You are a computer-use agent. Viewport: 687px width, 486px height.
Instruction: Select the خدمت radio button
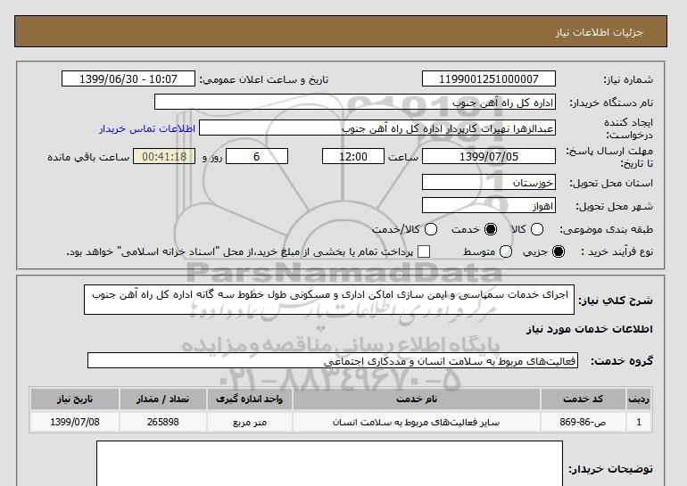point(491,229)
